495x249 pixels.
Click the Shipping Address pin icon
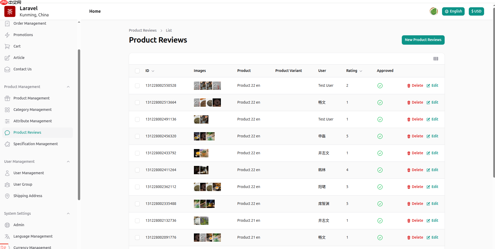[x=7, y=196]
